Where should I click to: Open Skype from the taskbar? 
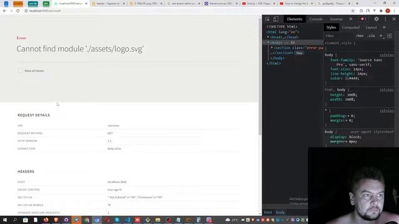point(117,220)
